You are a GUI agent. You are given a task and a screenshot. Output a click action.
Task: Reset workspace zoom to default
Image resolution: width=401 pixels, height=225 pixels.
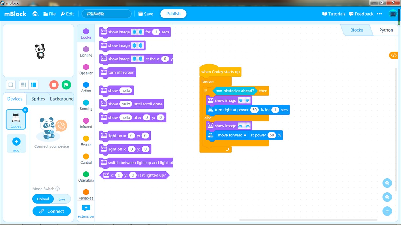point(387,211)
